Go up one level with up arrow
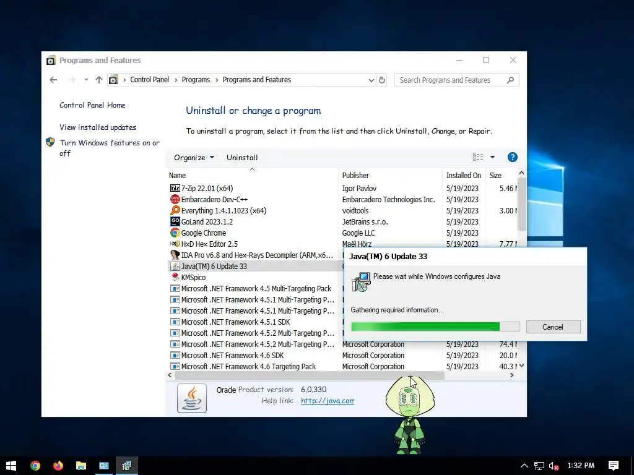The height and width of the screenshot is (475, 634). coord(99,80)
